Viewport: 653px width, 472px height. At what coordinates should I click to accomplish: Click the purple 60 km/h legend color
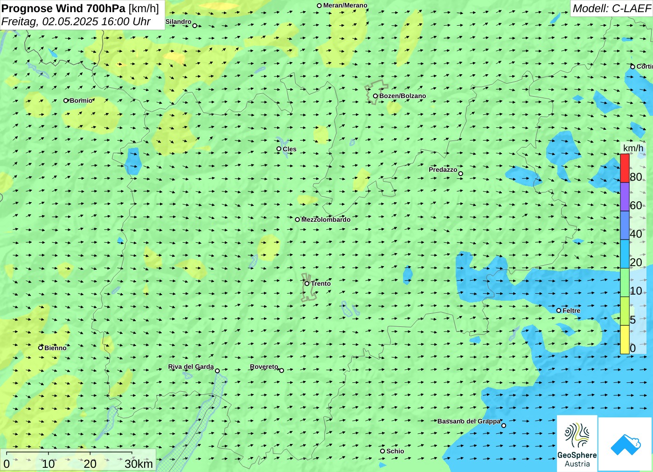coord(625,197)
